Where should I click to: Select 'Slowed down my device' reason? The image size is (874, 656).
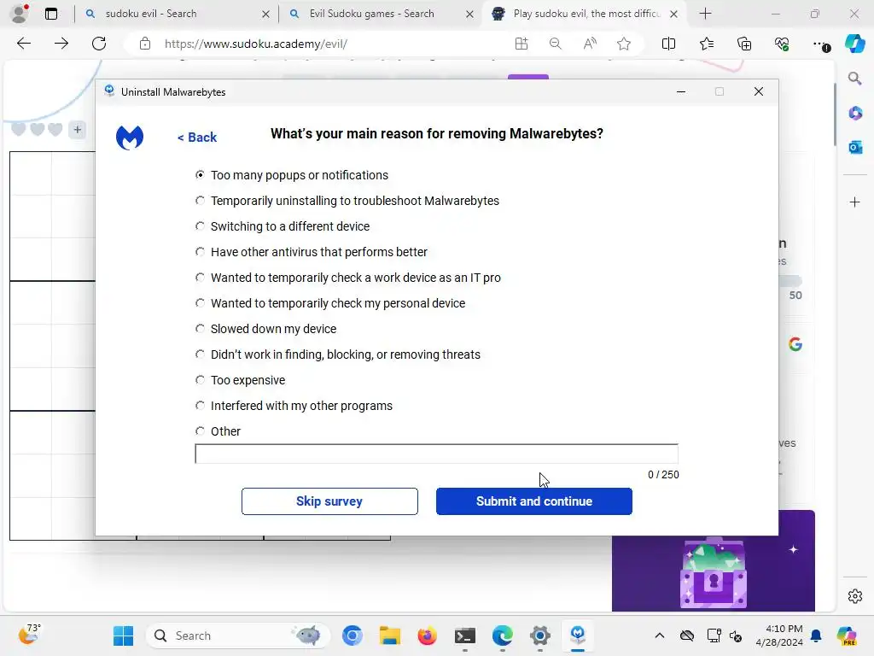coord(265,329)
